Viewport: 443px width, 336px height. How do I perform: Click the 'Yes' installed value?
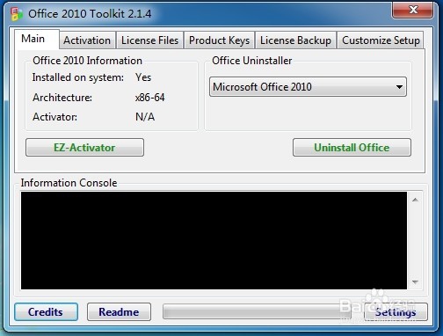click(143, 77)
